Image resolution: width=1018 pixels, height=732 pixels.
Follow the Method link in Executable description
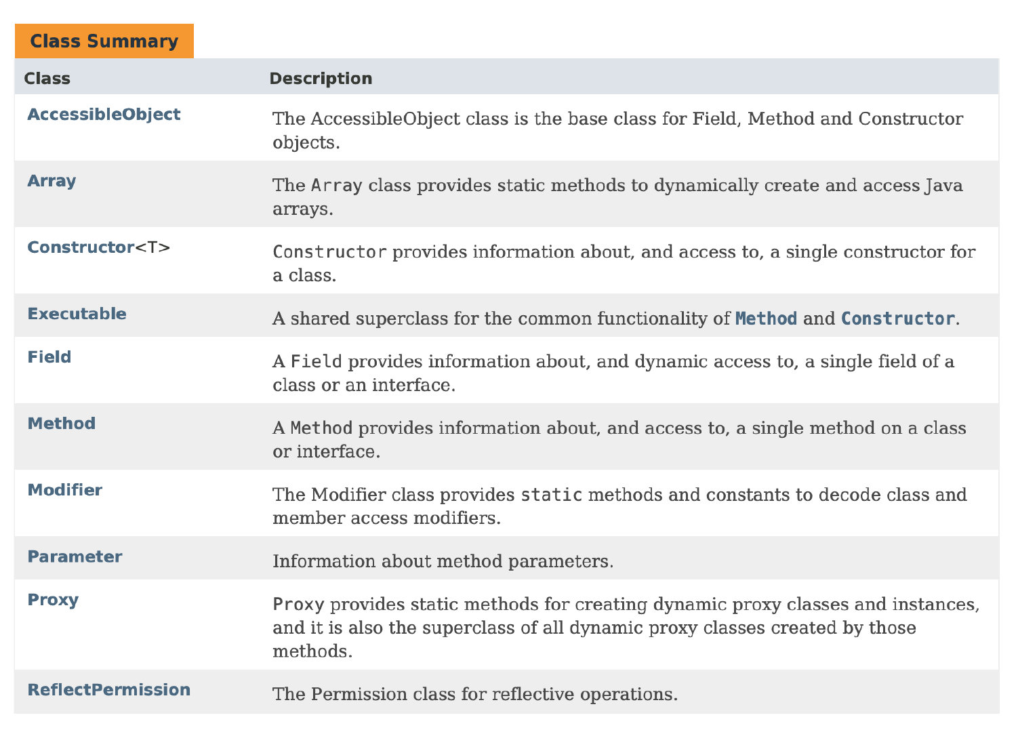(x=766, y=319)
